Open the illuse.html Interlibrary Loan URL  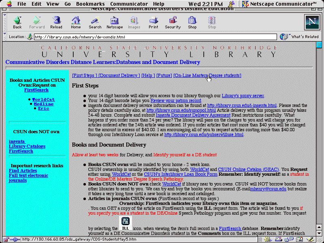(204, 135)
